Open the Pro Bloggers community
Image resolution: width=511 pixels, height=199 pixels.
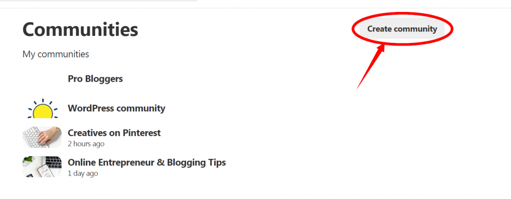coord(95,79)
